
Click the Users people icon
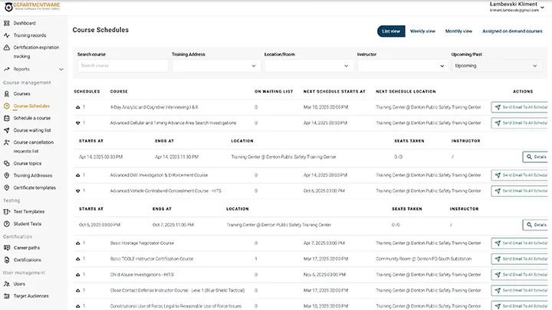(7, 284)
